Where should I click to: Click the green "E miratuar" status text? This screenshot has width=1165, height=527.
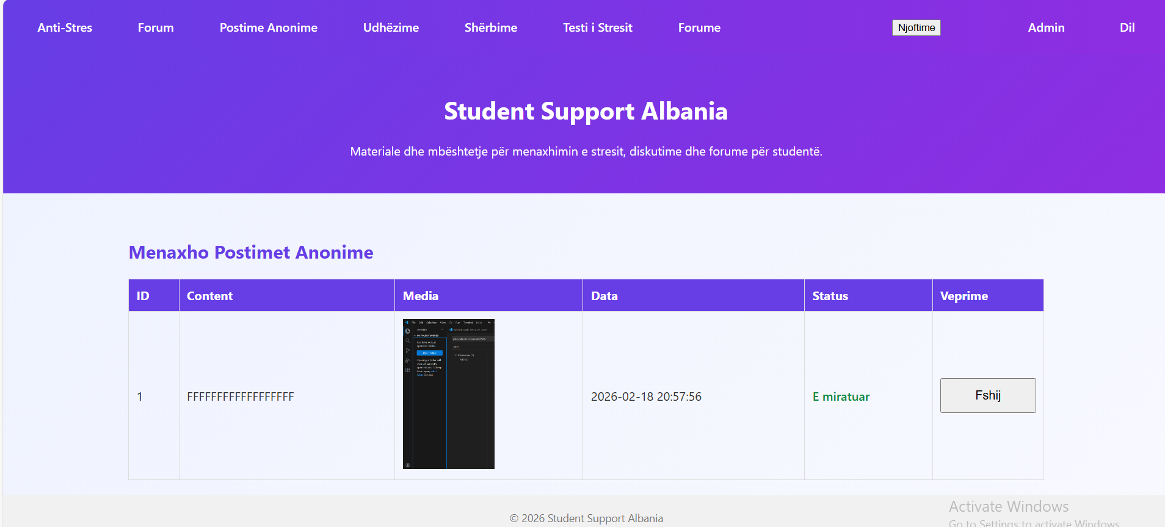tap(841, 396)
